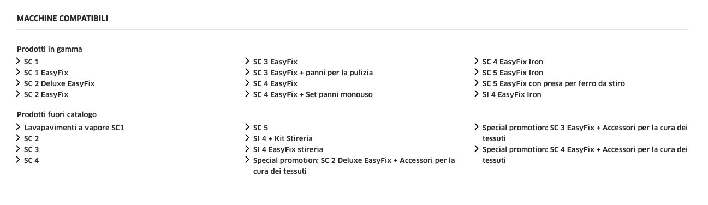708x205 pixels.
Task: Open the SC 3 EasyFix product page
Action: click(x=275, y=62)
